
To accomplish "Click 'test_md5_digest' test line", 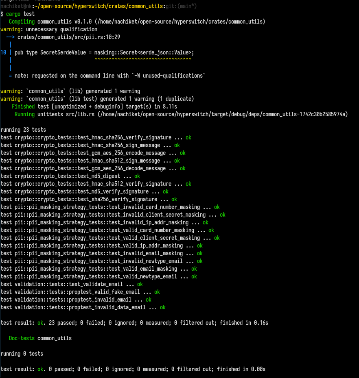I will (x=70, y=176).
